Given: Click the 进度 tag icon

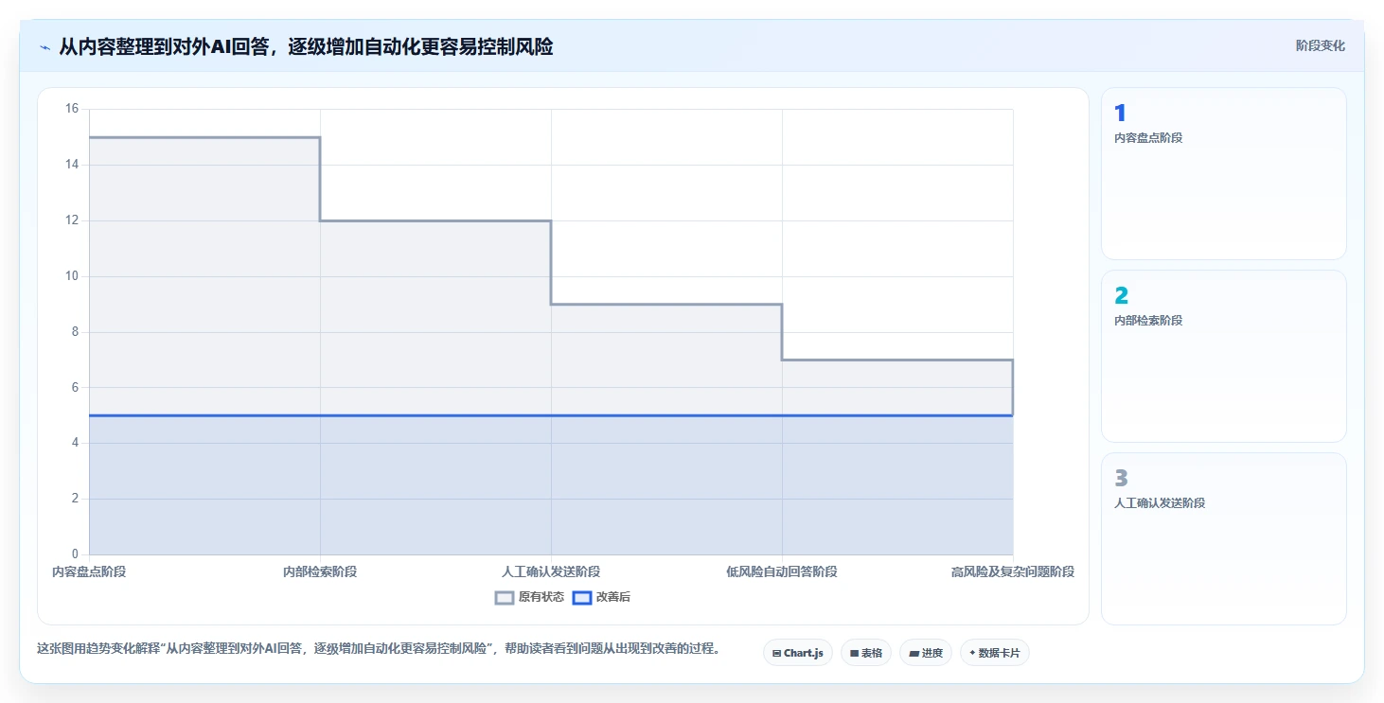Looking at the screenshot, I should 914,653.
